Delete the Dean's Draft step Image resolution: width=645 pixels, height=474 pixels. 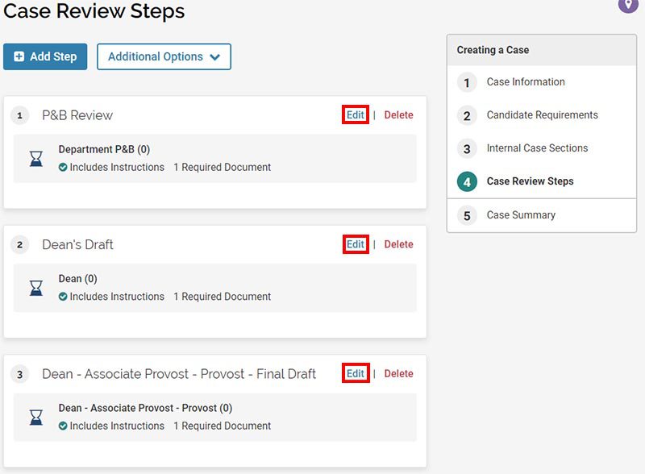tap(398, 244)
